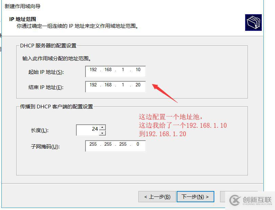Viewport: 275px width, 210px height.
Task: Decrease length with the spinner down arrow
Action: coord(102,133)
